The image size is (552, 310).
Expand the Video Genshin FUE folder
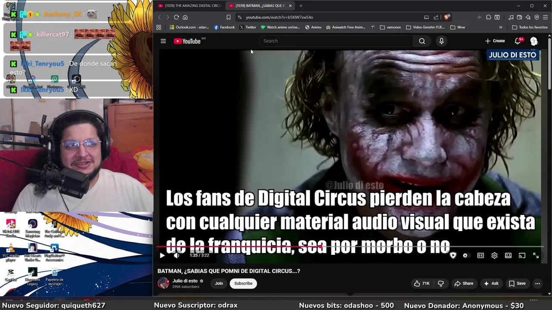pos(425,27)
